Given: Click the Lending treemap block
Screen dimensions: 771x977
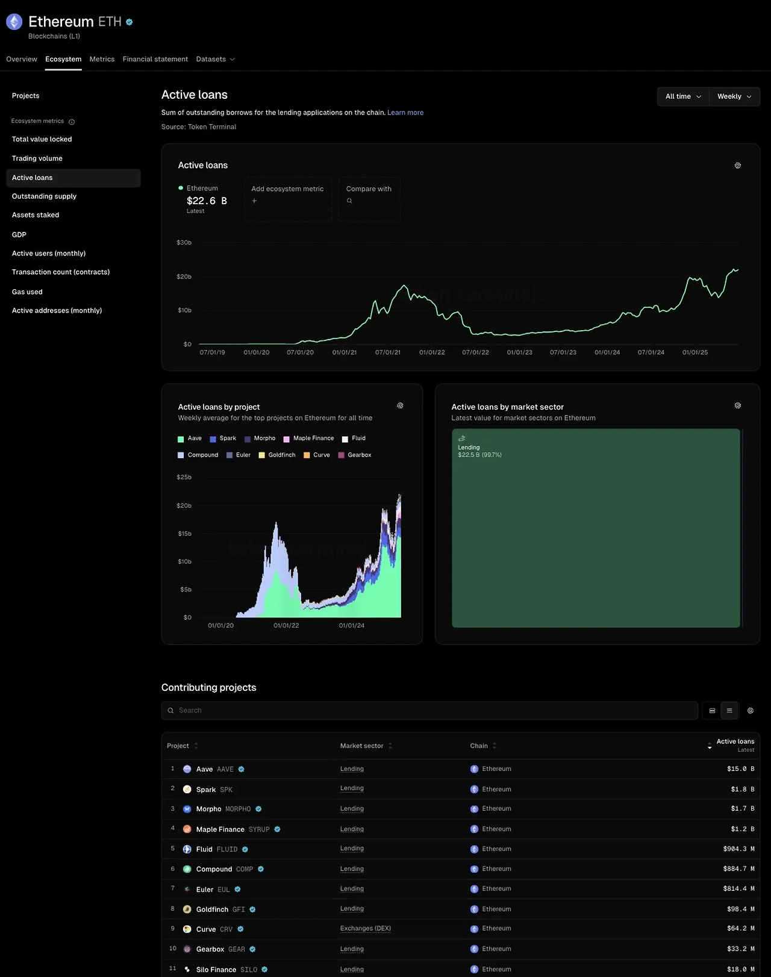Looking at the screenshot, I should (596, 528).
